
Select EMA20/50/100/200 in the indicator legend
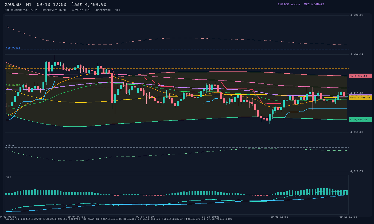click(x=54, y=10)
